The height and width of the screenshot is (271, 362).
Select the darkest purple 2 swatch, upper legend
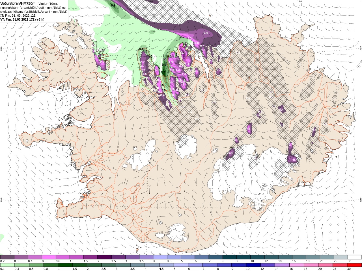click(104, 257)
